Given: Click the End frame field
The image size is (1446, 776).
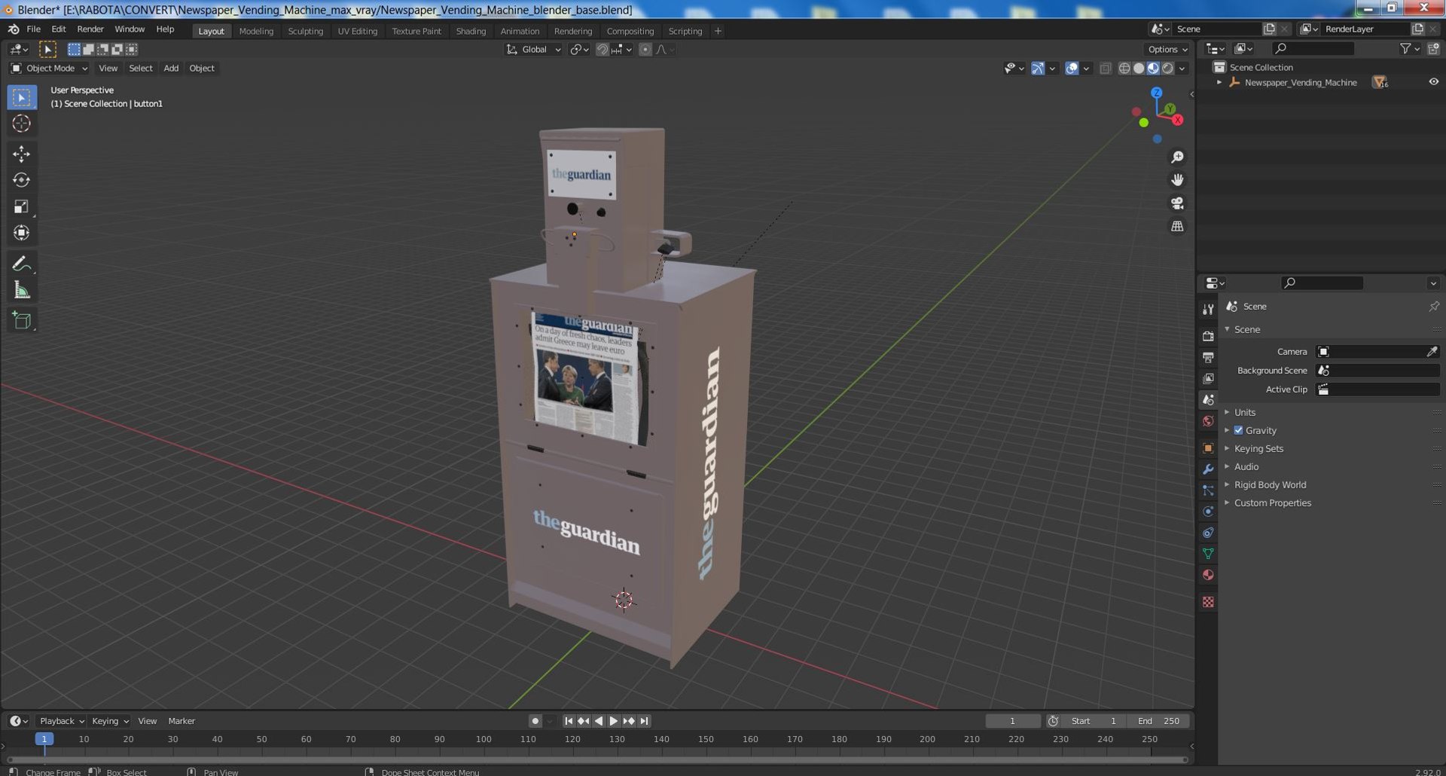Looking at the screenshot, I should pyautogui.click(x=1158, y=721).
